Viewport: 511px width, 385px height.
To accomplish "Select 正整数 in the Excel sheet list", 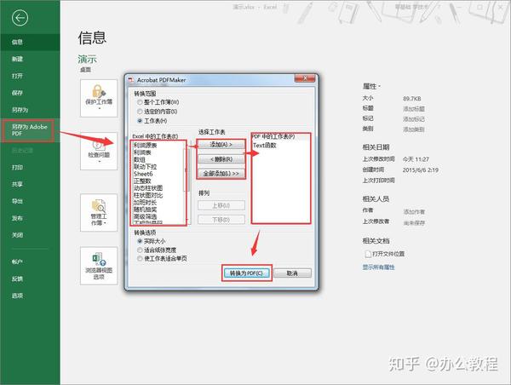I will click(142, 181).
